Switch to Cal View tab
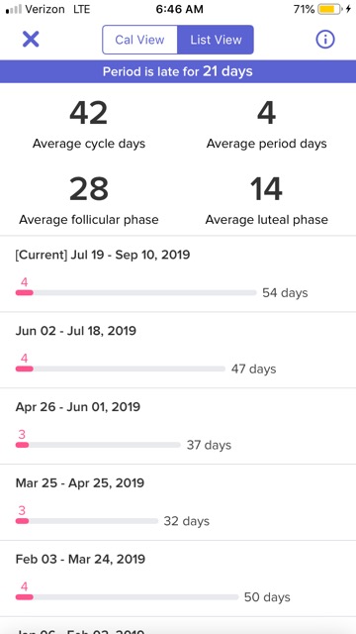 pyautogui.click(x=139, y=40)
